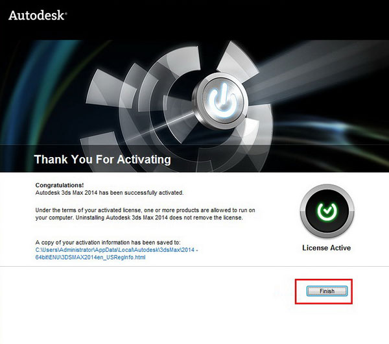Viewport: 389px width, 344px height.
Task: Click the green License Active checkmark icon
Action: (327, 212)
